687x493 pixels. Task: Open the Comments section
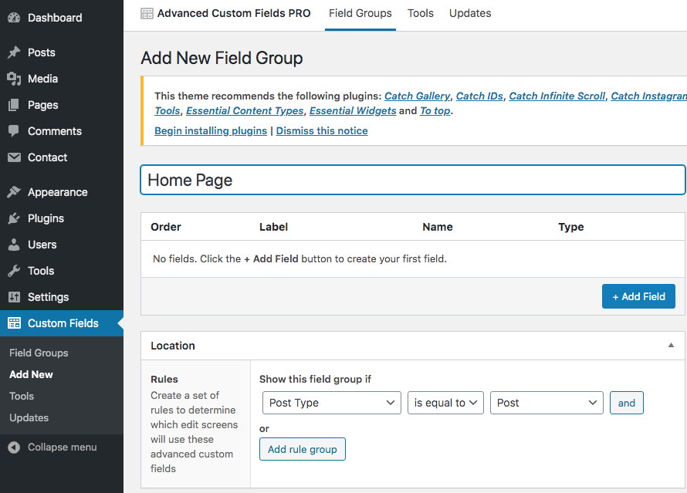coord(55,131)
